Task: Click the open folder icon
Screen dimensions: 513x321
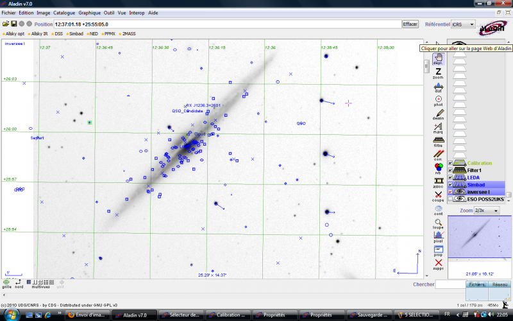Action: click(x=6, y=24)
